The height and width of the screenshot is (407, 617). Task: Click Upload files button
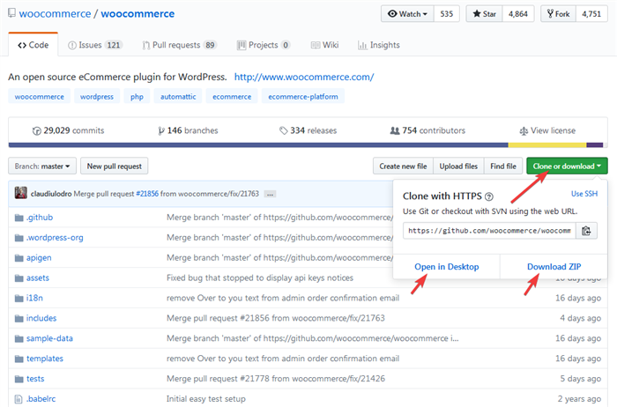tap(458, 166)
